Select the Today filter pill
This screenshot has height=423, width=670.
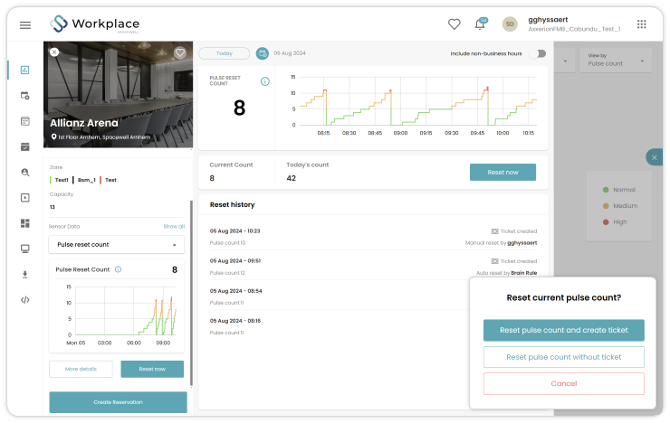[x=225, y=53]
